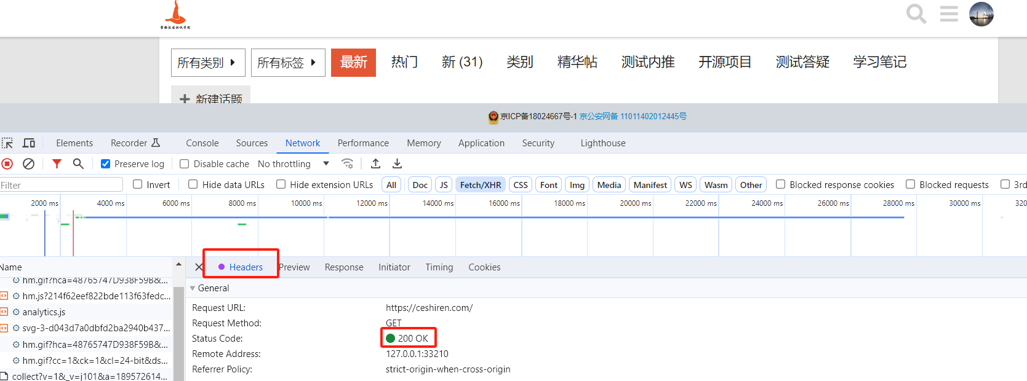The width and height of the screenshot is (1027, 381).
Task: Open the 热门 hot topics link
Action: click(x=404, y=62)
